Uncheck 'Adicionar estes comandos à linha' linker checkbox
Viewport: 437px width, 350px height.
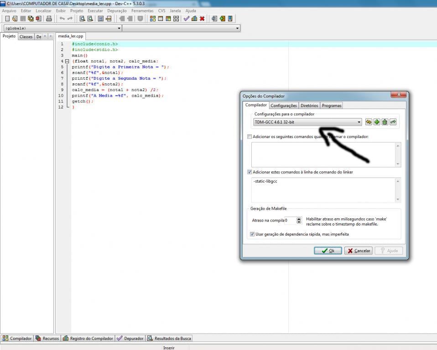click(250, 172)
